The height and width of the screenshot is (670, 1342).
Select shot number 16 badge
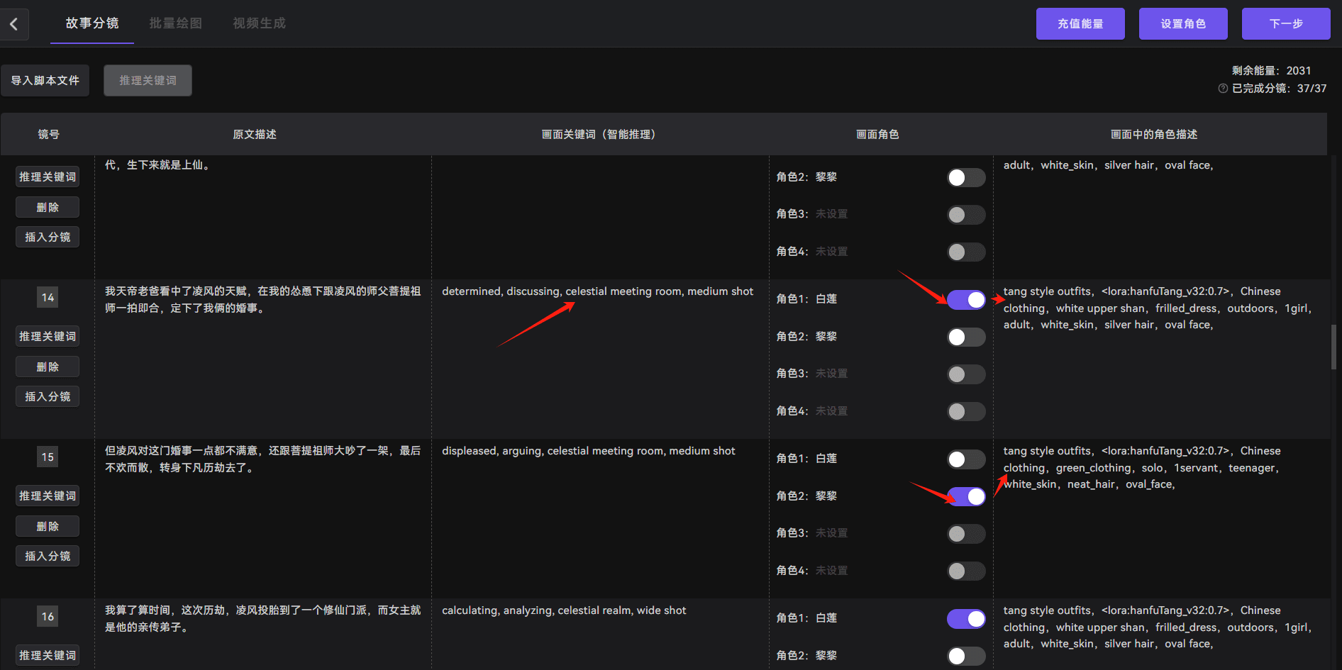pyautogui.click(x=48, y=617)
